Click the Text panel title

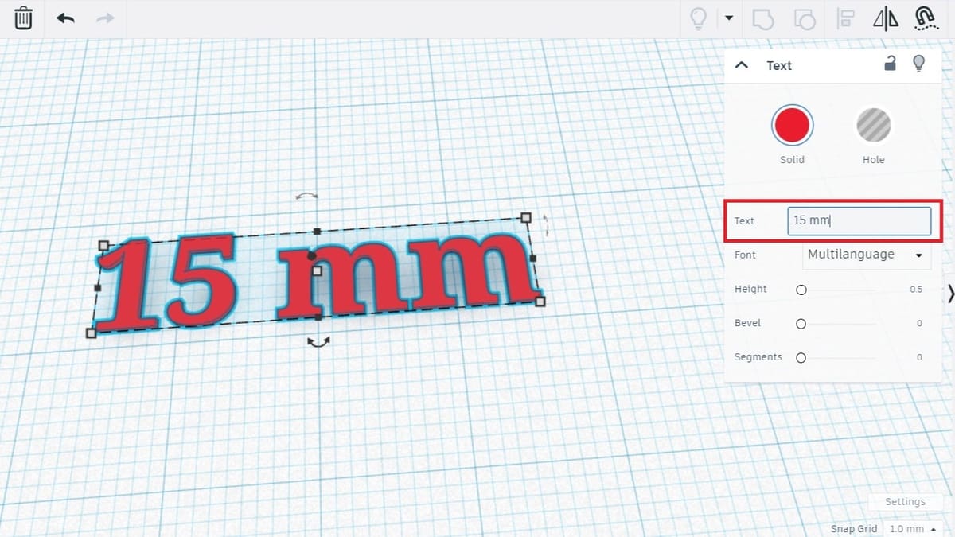coord(779,66)
